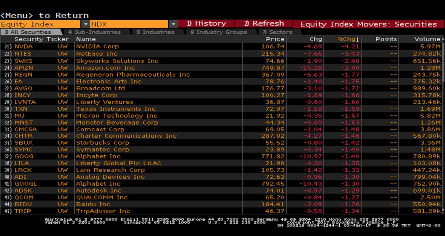Click the NDX ticker input field
Image resolution: width=445 pixels, height=236 pixels.
129,24
